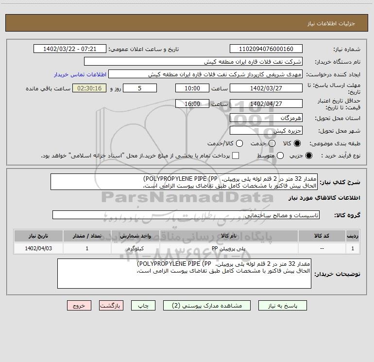Screen dimensions: 374x362
Task: Click the delivery city field جزیره کیش
Action: tap(266, 130)
